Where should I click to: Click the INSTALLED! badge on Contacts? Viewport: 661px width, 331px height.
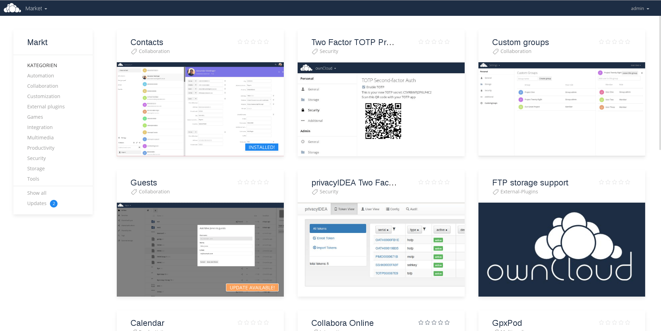pyautogui.click(x=262, y=147)
